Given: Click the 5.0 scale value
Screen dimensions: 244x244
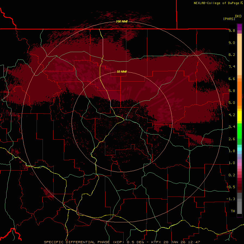Looking at the screenshot, I should (232, 103).
